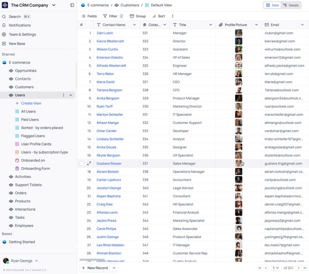
Task: Open Contact Name column dropdown
Action: pos(135,25)
